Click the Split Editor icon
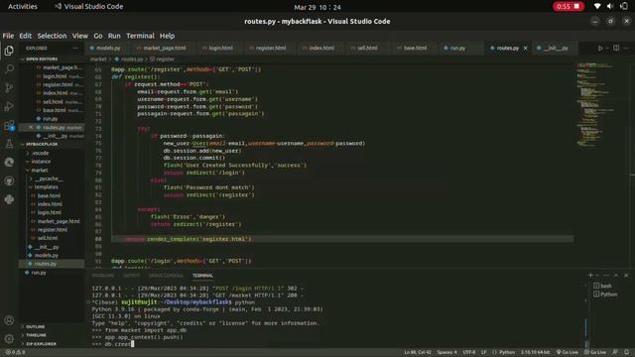635x357 pixels. tap(616, 48)
